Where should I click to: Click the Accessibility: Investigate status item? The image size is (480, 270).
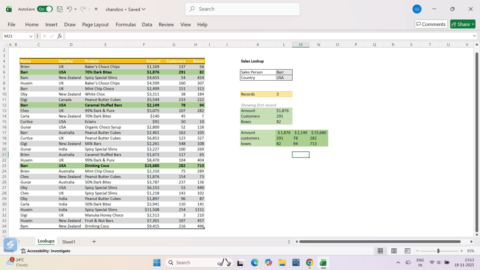[46, 251]
